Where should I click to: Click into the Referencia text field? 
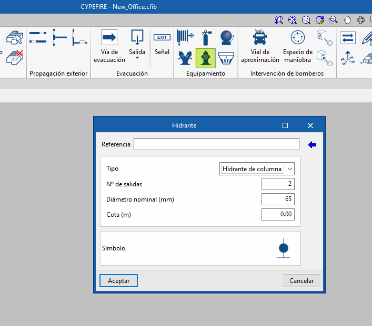click(216, 144)
